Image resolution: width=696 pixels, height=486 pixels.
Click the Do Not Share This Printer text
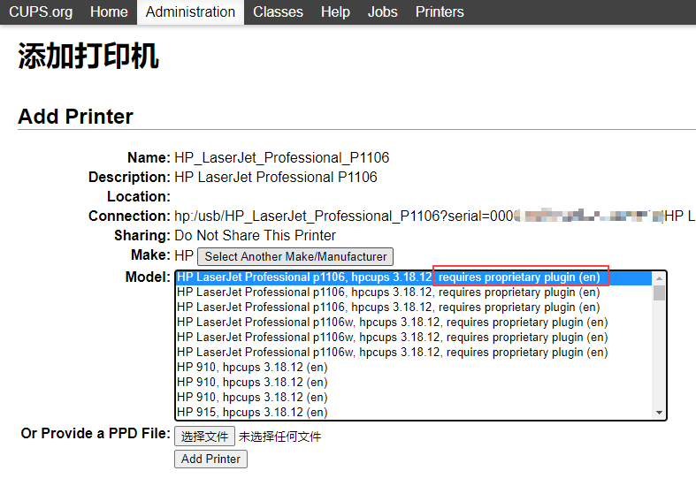click(x=256, y=235)
